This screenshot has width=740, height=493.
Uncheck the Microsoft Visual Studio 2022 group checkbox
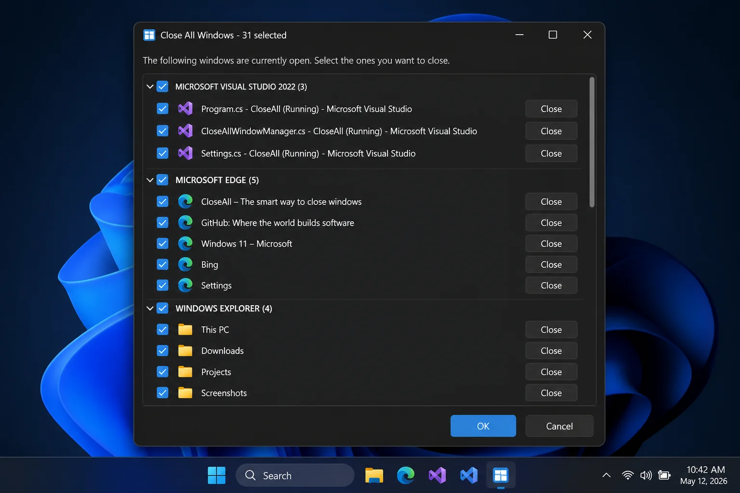163,87
